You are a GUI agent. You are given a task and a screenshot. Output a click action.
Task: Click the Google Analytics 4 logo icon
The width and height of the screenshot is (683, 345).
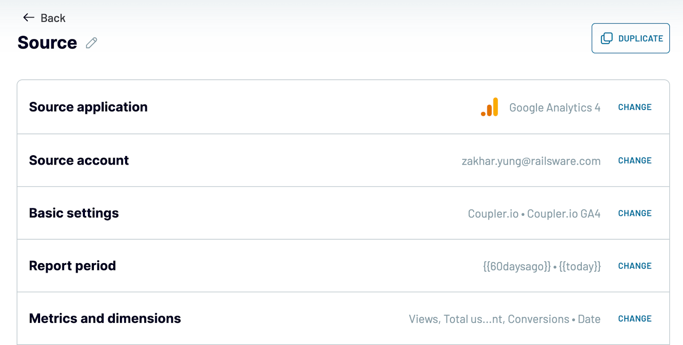(x=490, y=107)
